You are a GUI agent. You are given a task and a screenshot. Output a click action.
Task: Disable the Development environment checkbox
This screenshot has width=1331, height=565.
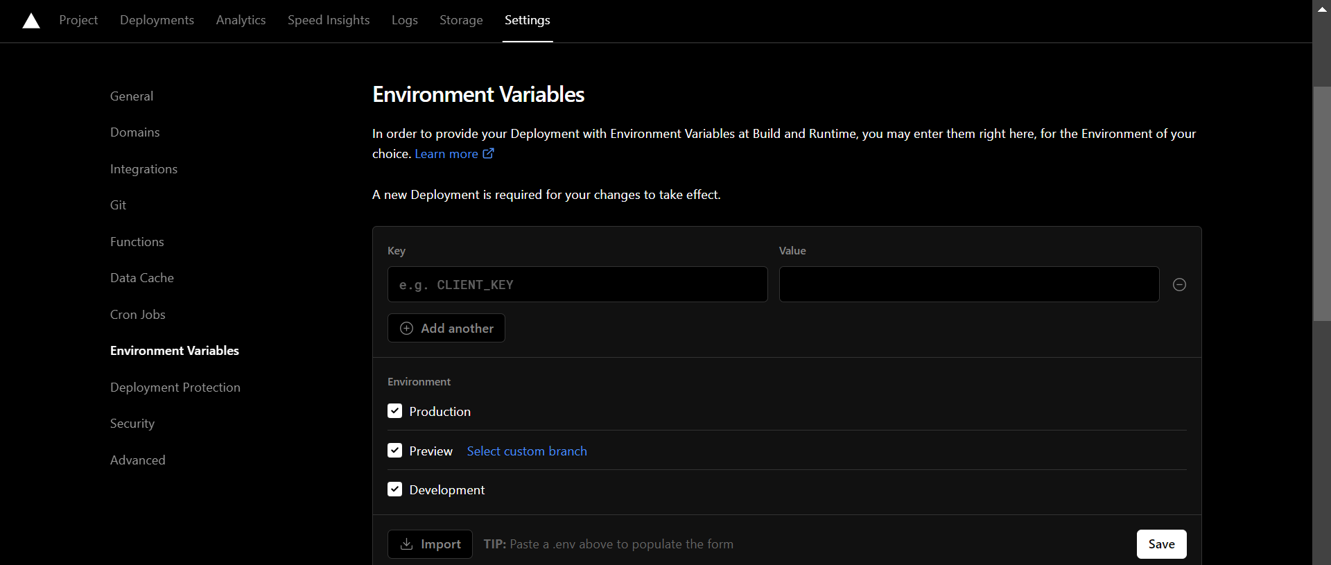[395, 489]
